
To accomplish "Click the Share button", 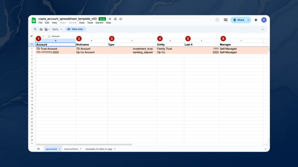I will 239,20.
